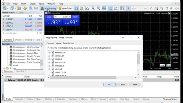This screenshot has width=183, height=103.
Task: Switch chart to candlesticks
Action: coord(81,8)
